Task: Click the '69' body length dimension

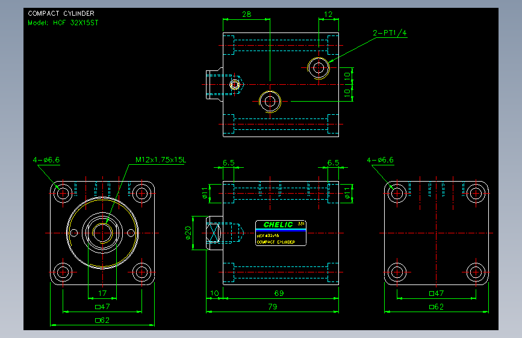Action: click(x=279, y=293)
